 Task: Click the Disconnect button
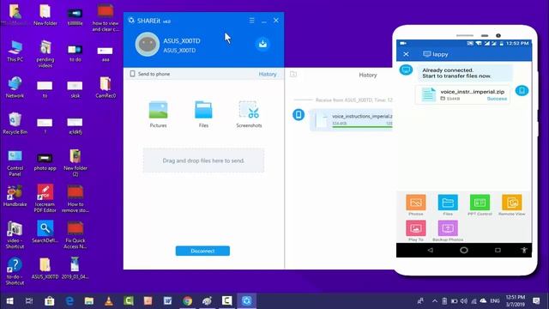pos(202,251)
